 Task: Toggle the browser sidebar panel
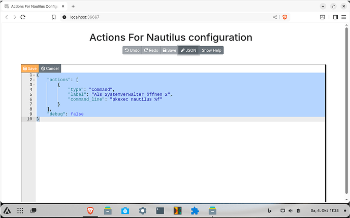coord(335,17)
